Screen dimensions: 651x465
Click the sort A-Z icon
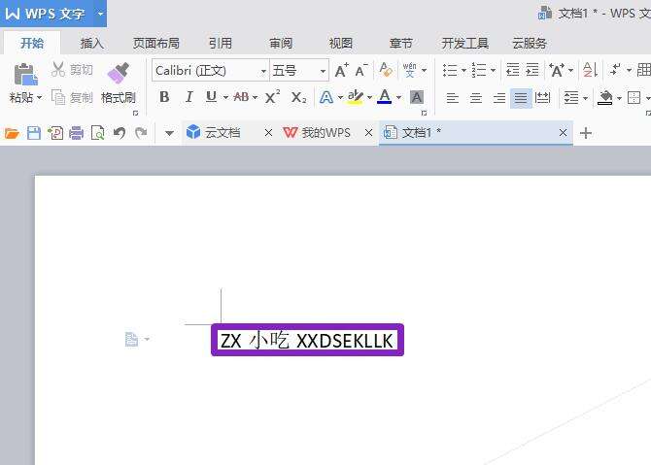pyautogui.click(x=590, y=70)
